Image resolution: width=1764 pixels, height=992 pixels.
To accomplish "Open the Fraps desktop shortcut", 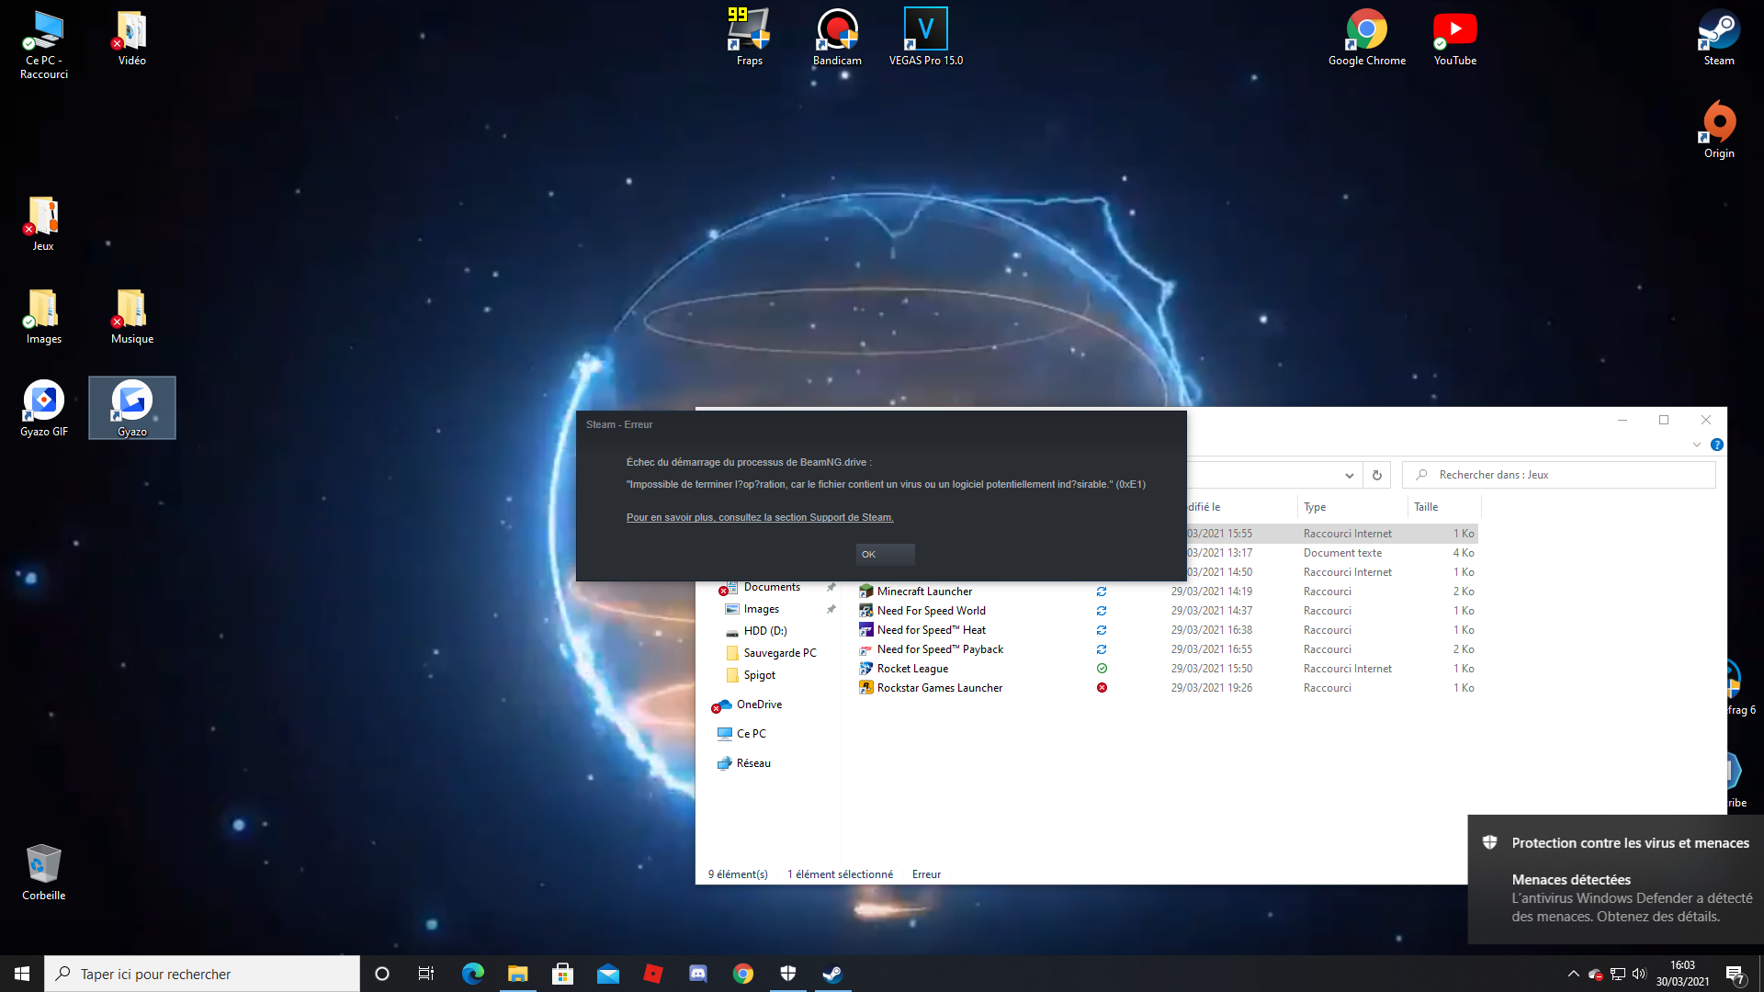I will click(x=749, y=38).
